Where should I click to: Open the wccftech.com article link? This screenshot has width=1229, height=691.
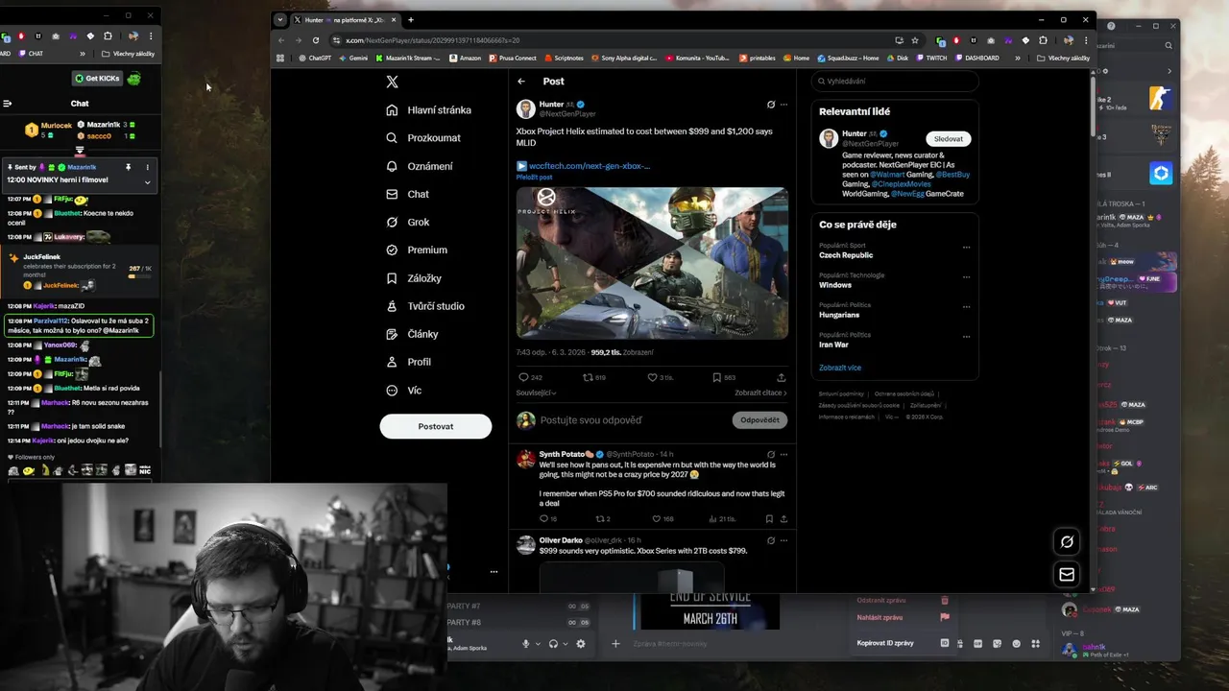point(590,166)
